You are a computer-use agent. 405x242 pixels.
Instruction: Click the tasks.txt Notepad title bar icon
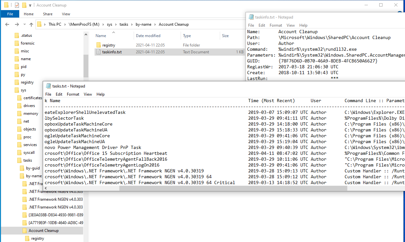point(48,86)
